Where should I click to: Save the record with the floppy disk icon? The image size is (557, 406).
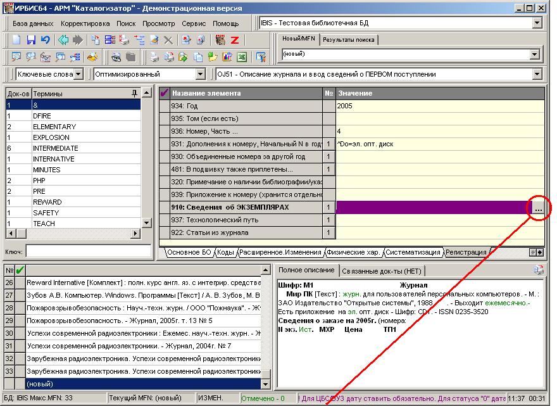(x=31, y=40)
